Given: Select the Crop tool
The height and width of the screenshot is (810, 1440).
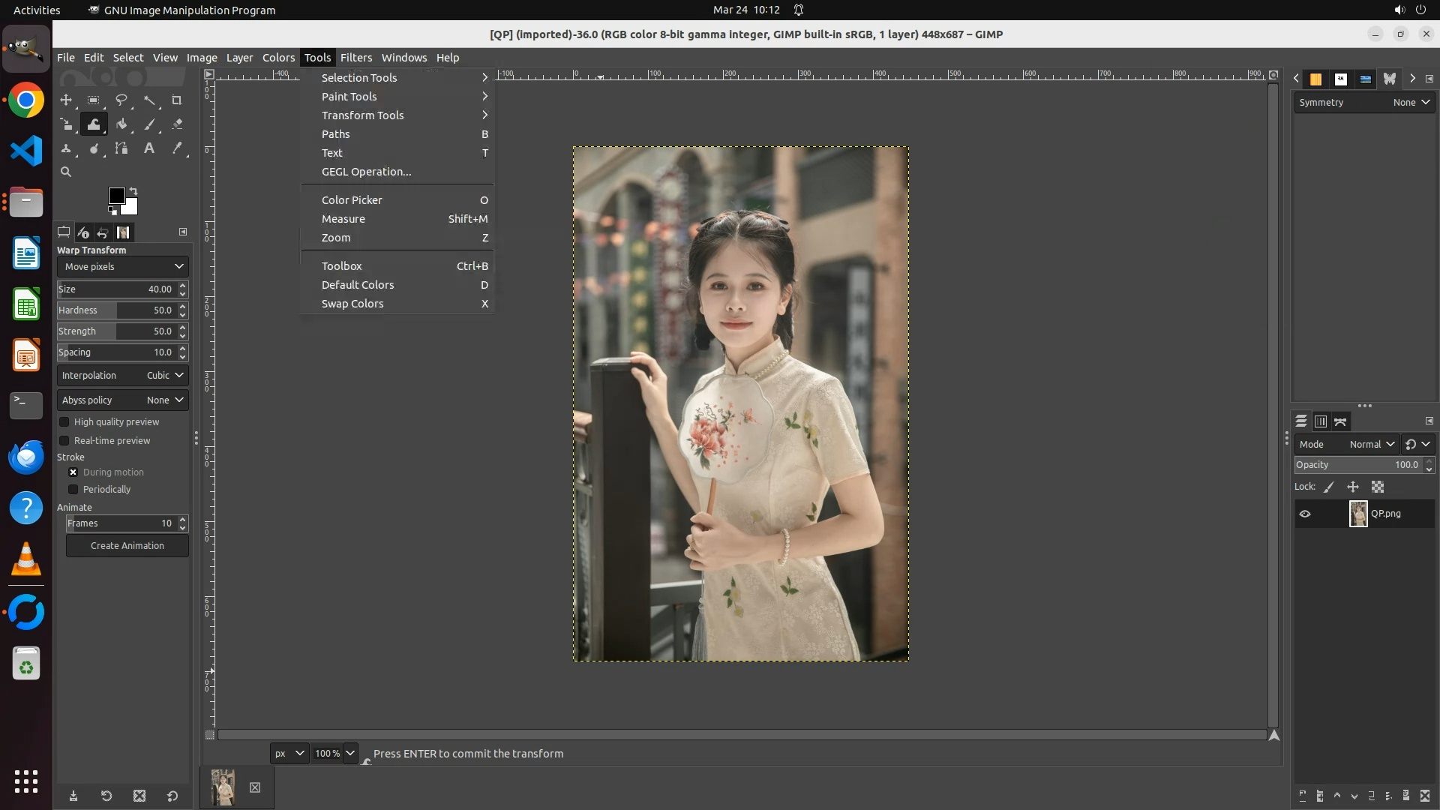Looking at the screenshot, I should click(177, 100).
